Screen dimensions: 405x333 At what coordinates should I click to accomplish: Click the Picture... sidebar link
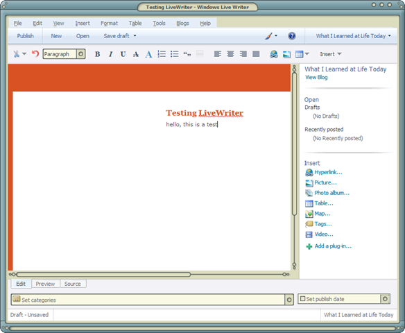(x=325, y=182)
